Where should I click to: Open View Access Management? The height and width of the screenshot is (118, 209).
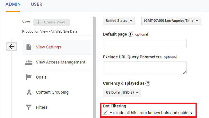point(57,62)
